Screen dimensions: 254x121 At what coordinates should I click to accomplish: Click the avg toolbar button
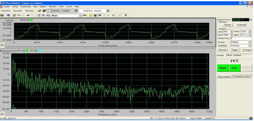pyautogui.click(x=84, y=15)
